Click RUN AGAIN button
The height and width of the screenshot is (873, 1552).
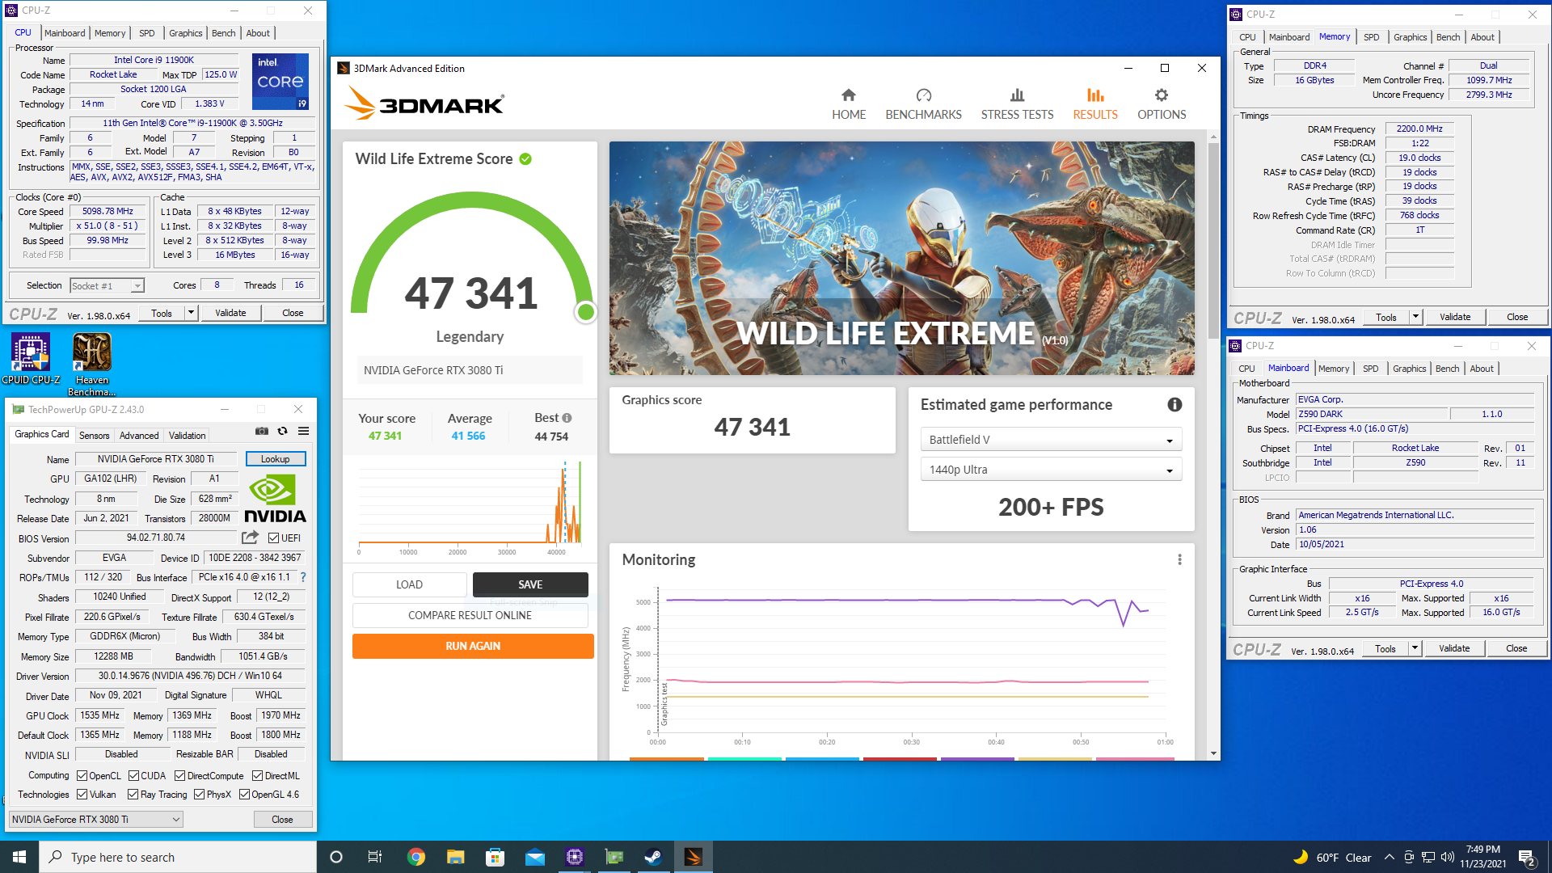click(473, 646)
